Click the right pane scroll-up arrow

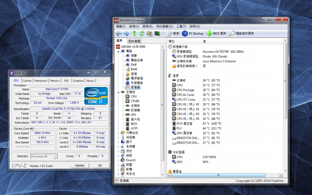(285, 41)
